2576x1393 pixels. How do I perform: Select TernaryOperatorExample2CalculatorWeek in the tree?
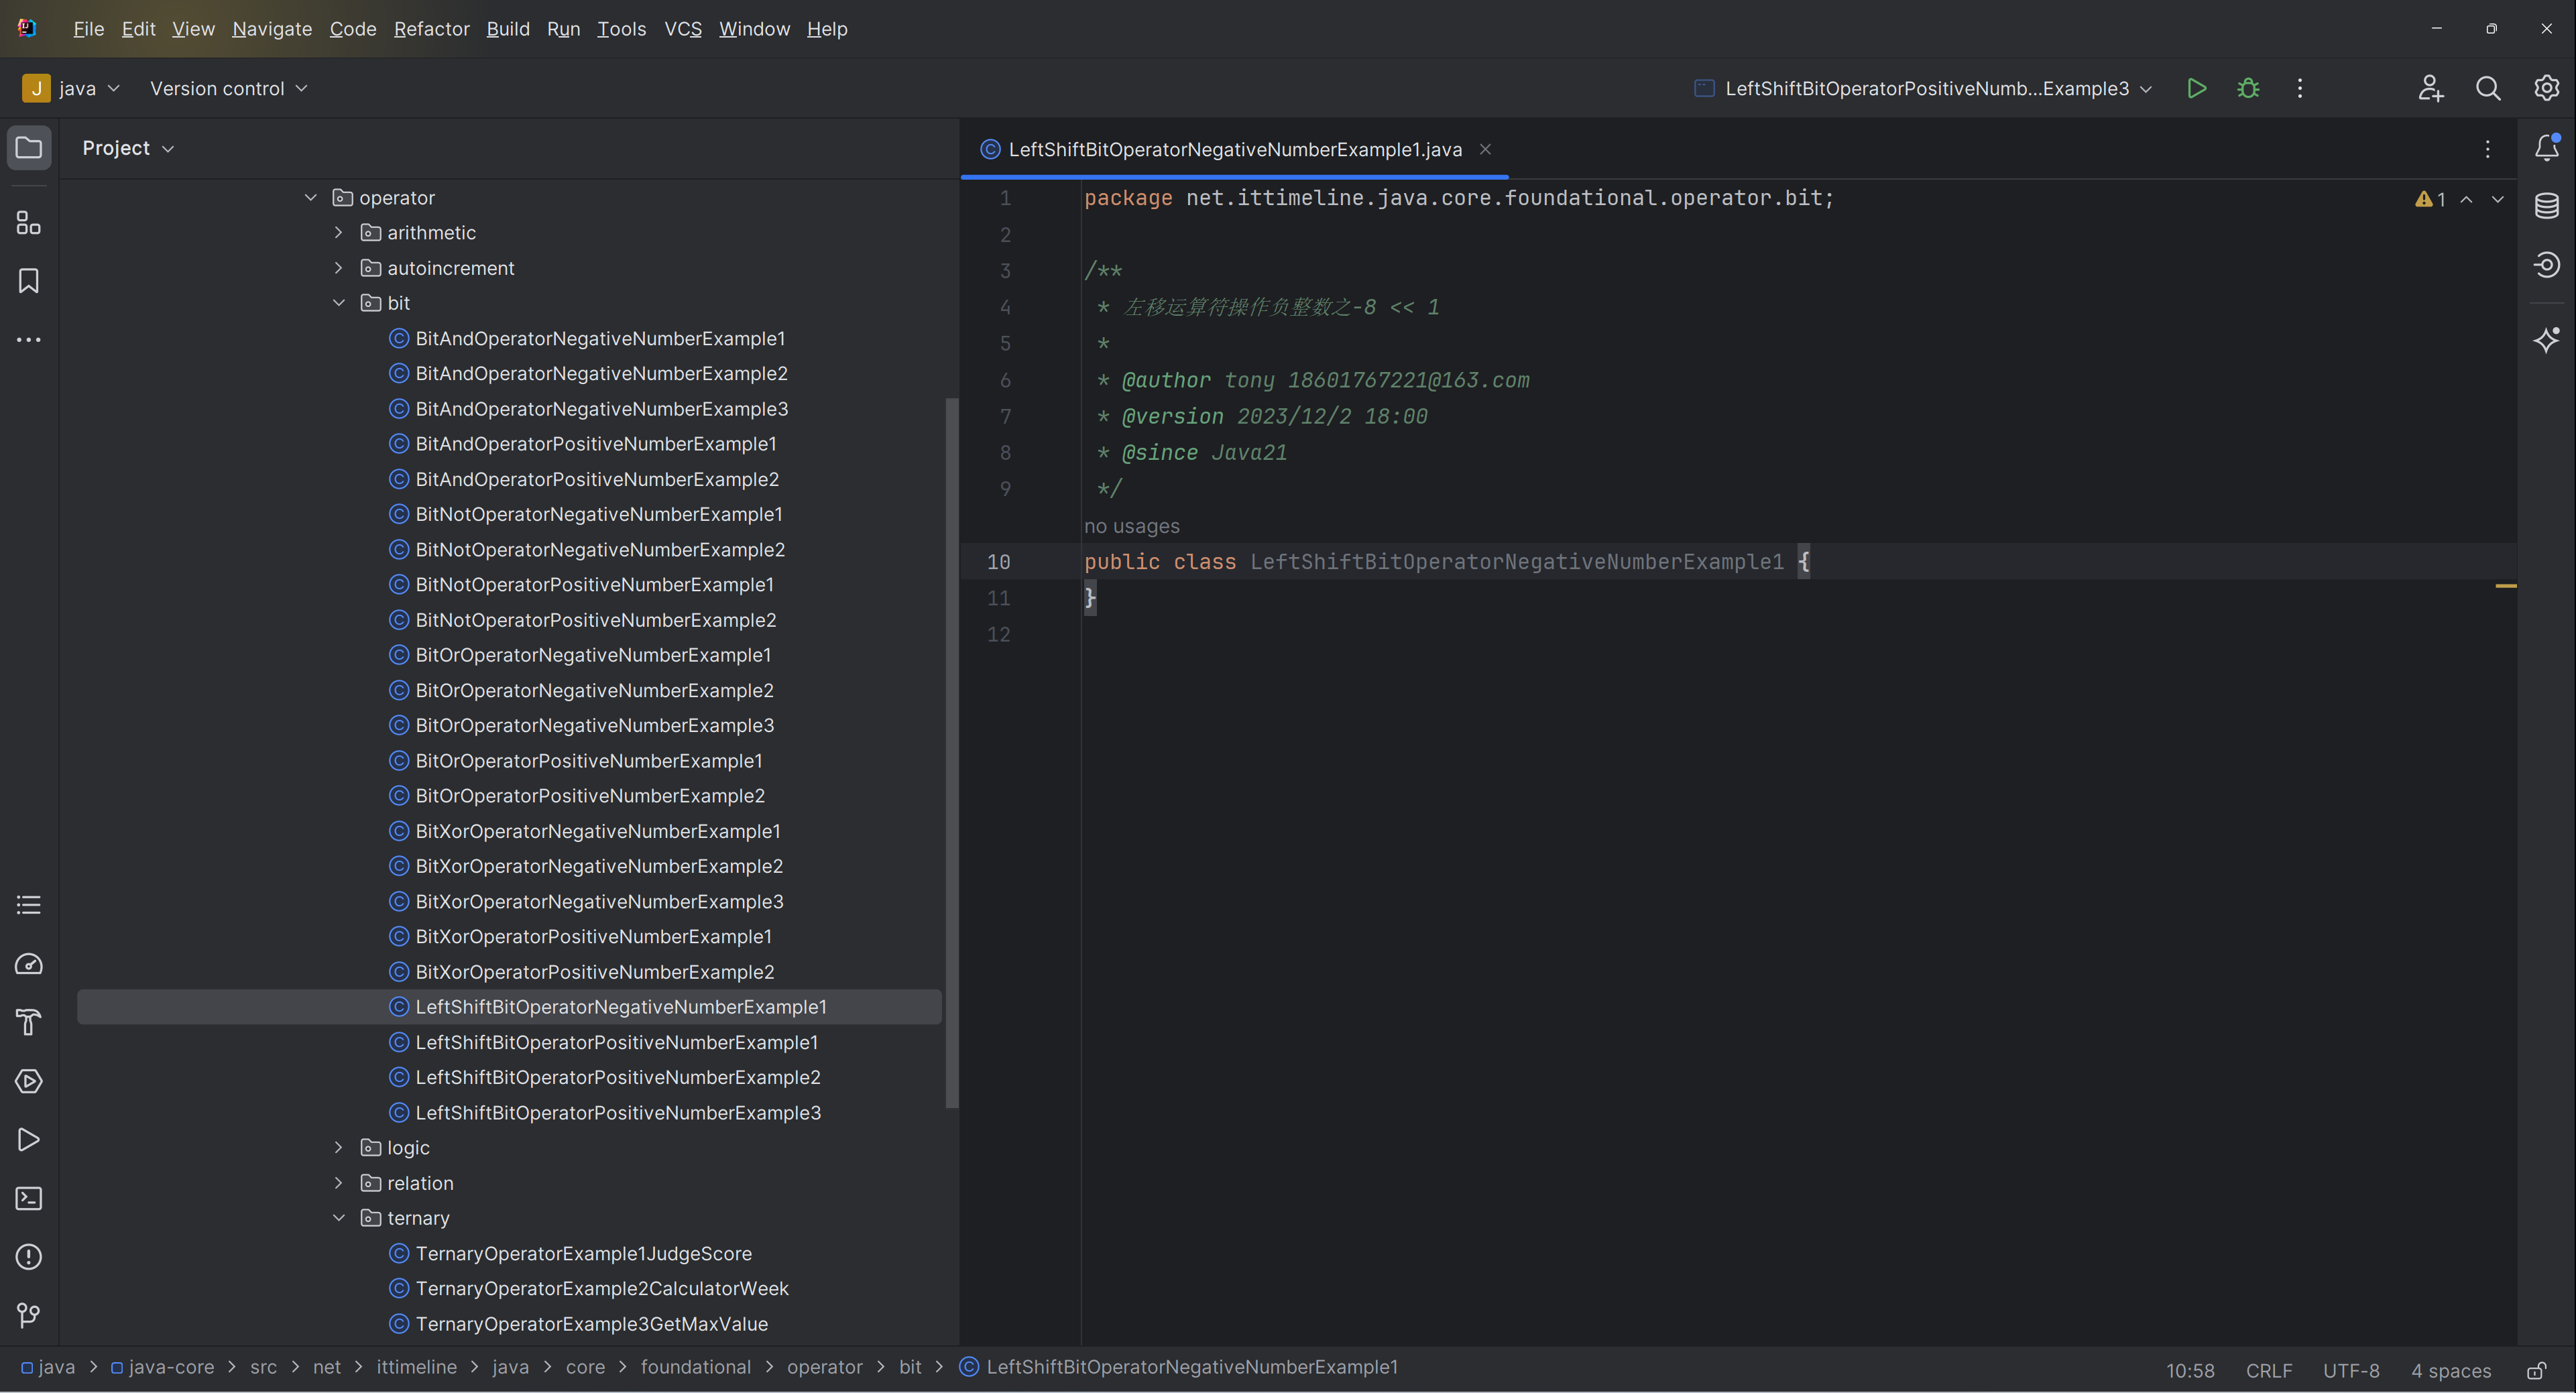(602, 1289)
